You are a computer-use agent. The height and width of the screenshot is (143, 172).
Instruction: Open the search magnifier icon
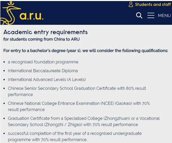139,15
